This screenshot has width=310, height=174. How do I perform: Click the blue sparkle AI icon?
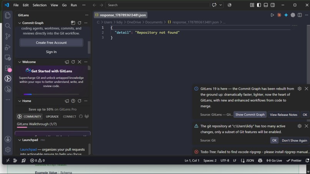[x=286, y=15]
